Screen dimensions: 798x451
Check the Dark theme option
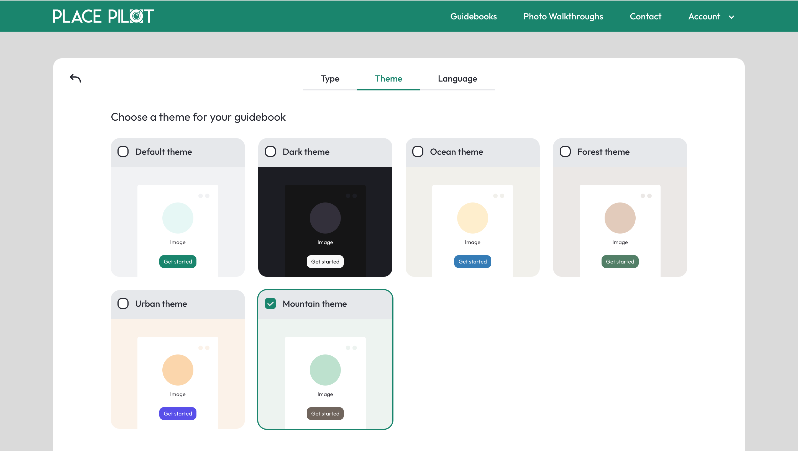point(270,152)
